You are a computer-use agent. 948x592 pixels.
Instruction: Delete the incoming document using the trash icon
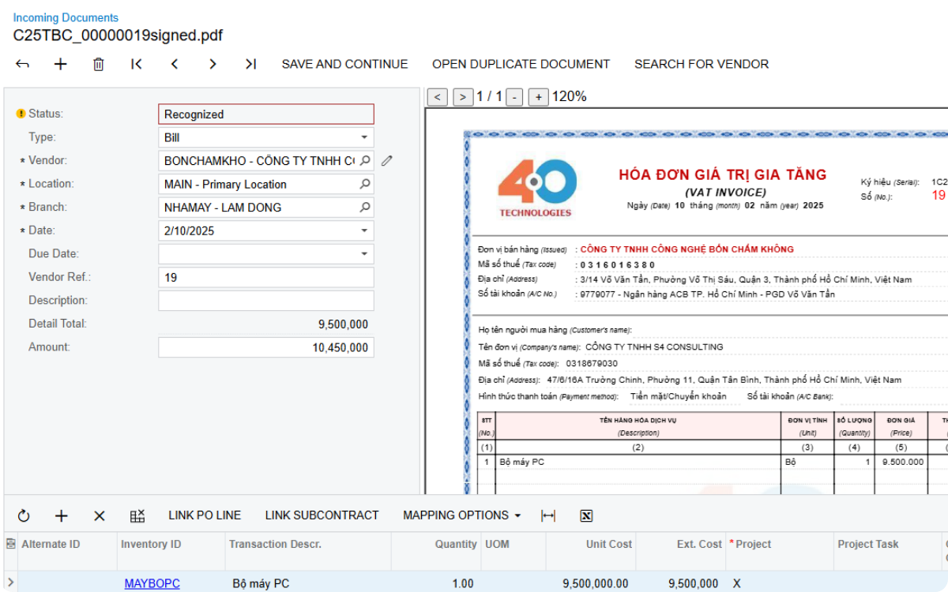98,64
